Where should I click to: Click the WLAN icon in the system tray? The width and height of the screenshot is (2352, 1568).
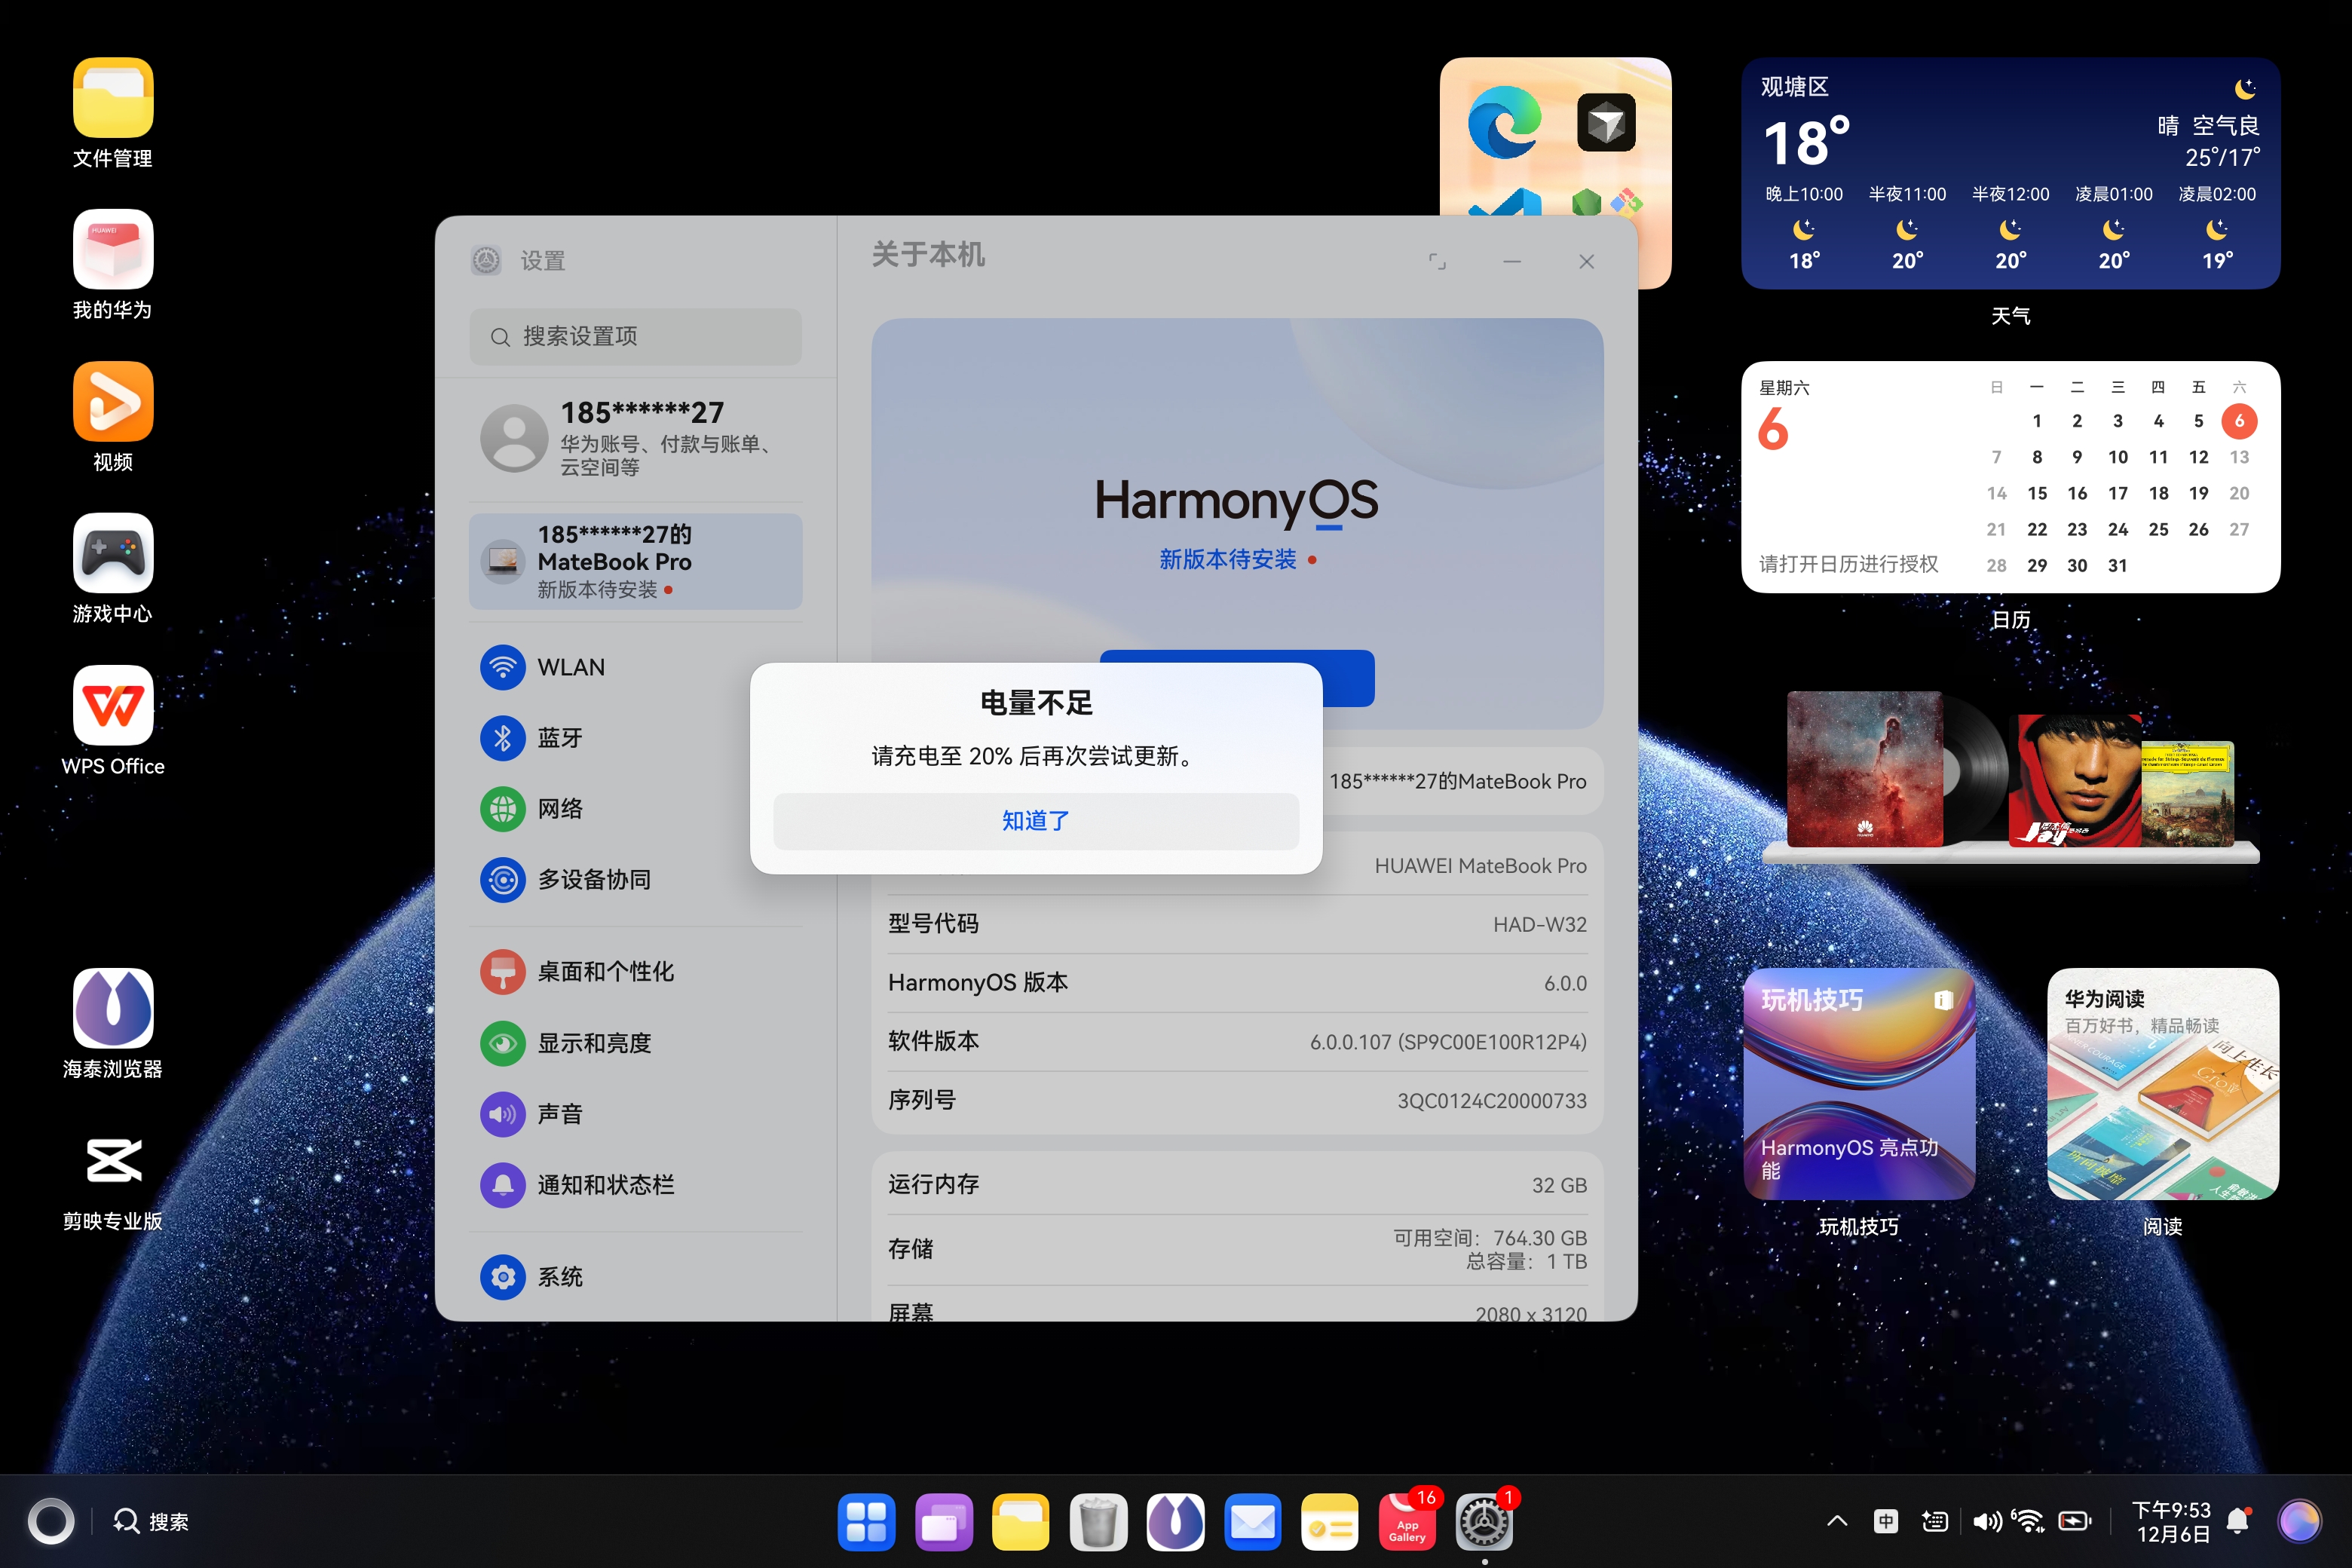2028,1521
